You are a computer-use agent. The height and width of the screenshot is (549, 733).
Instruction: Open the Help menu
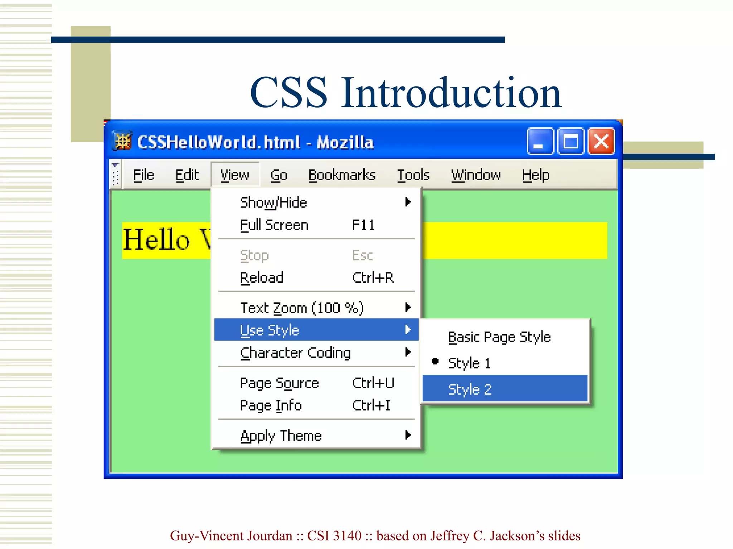(x=535, y=175)
